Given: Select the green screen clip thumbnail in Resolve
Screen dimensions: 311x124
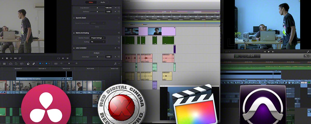Looking at the screenshot, I should click(96, 86).
